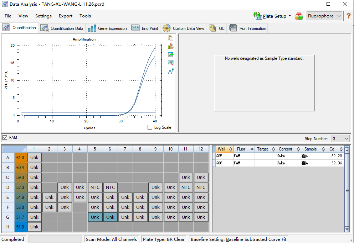
Task: Select NTC well D5
Action: [95, 187]
